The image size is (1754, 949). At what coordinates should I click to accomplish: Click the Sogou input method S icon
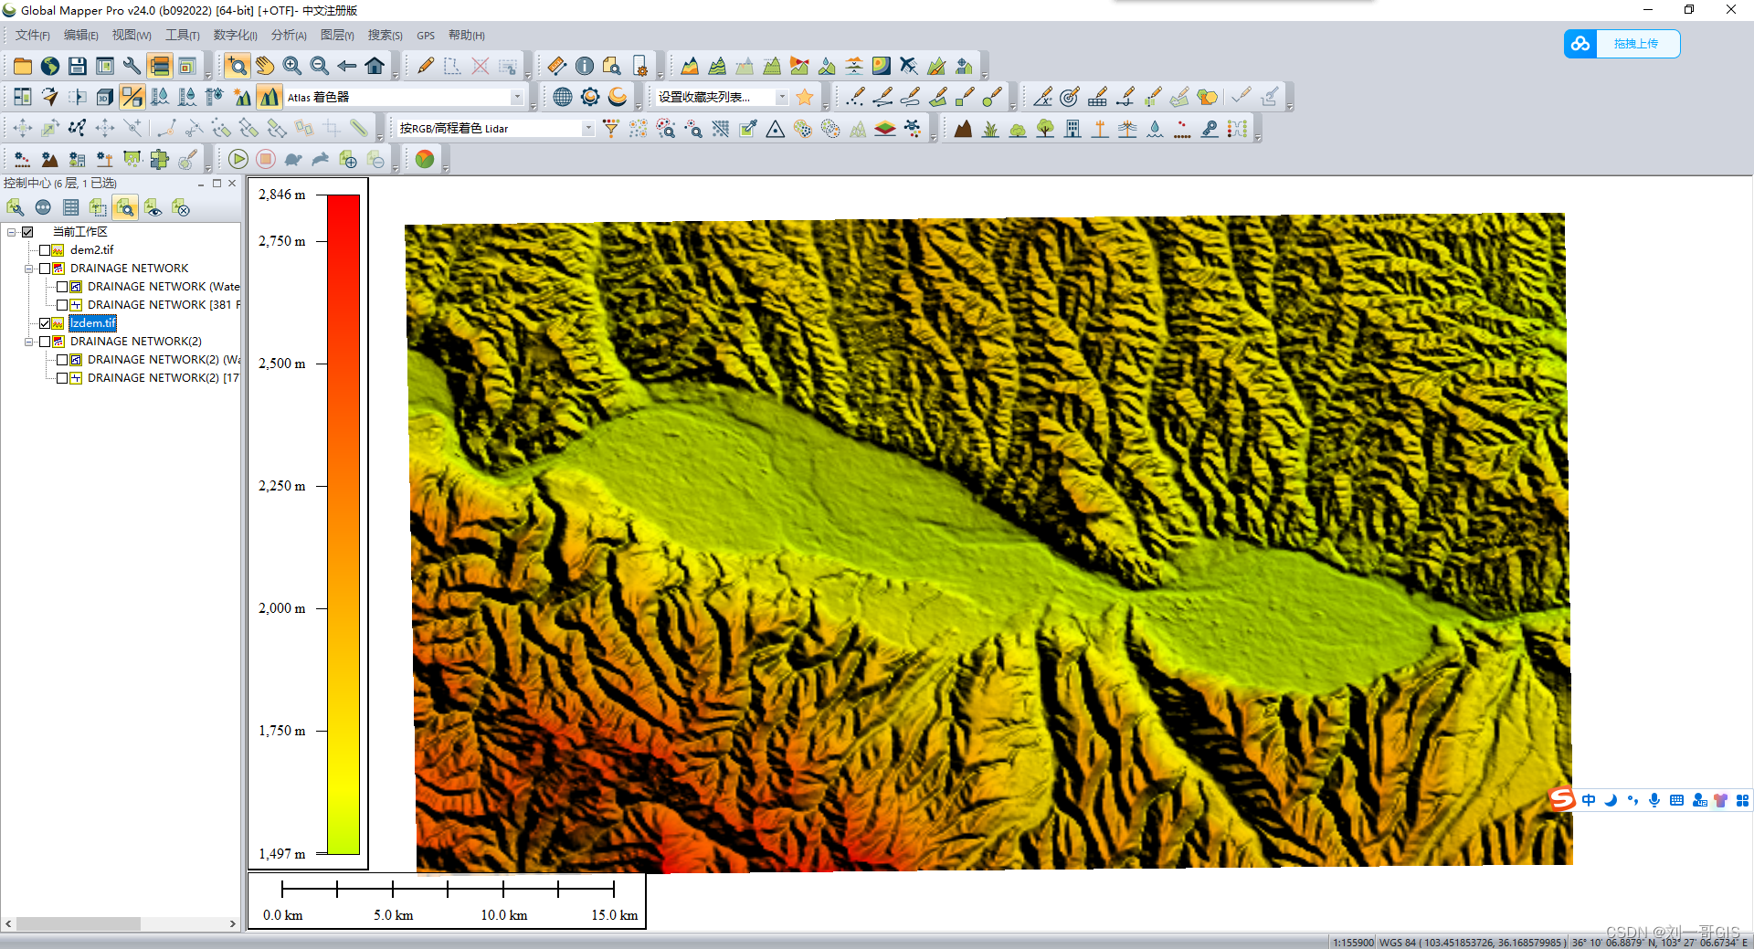1562,800
